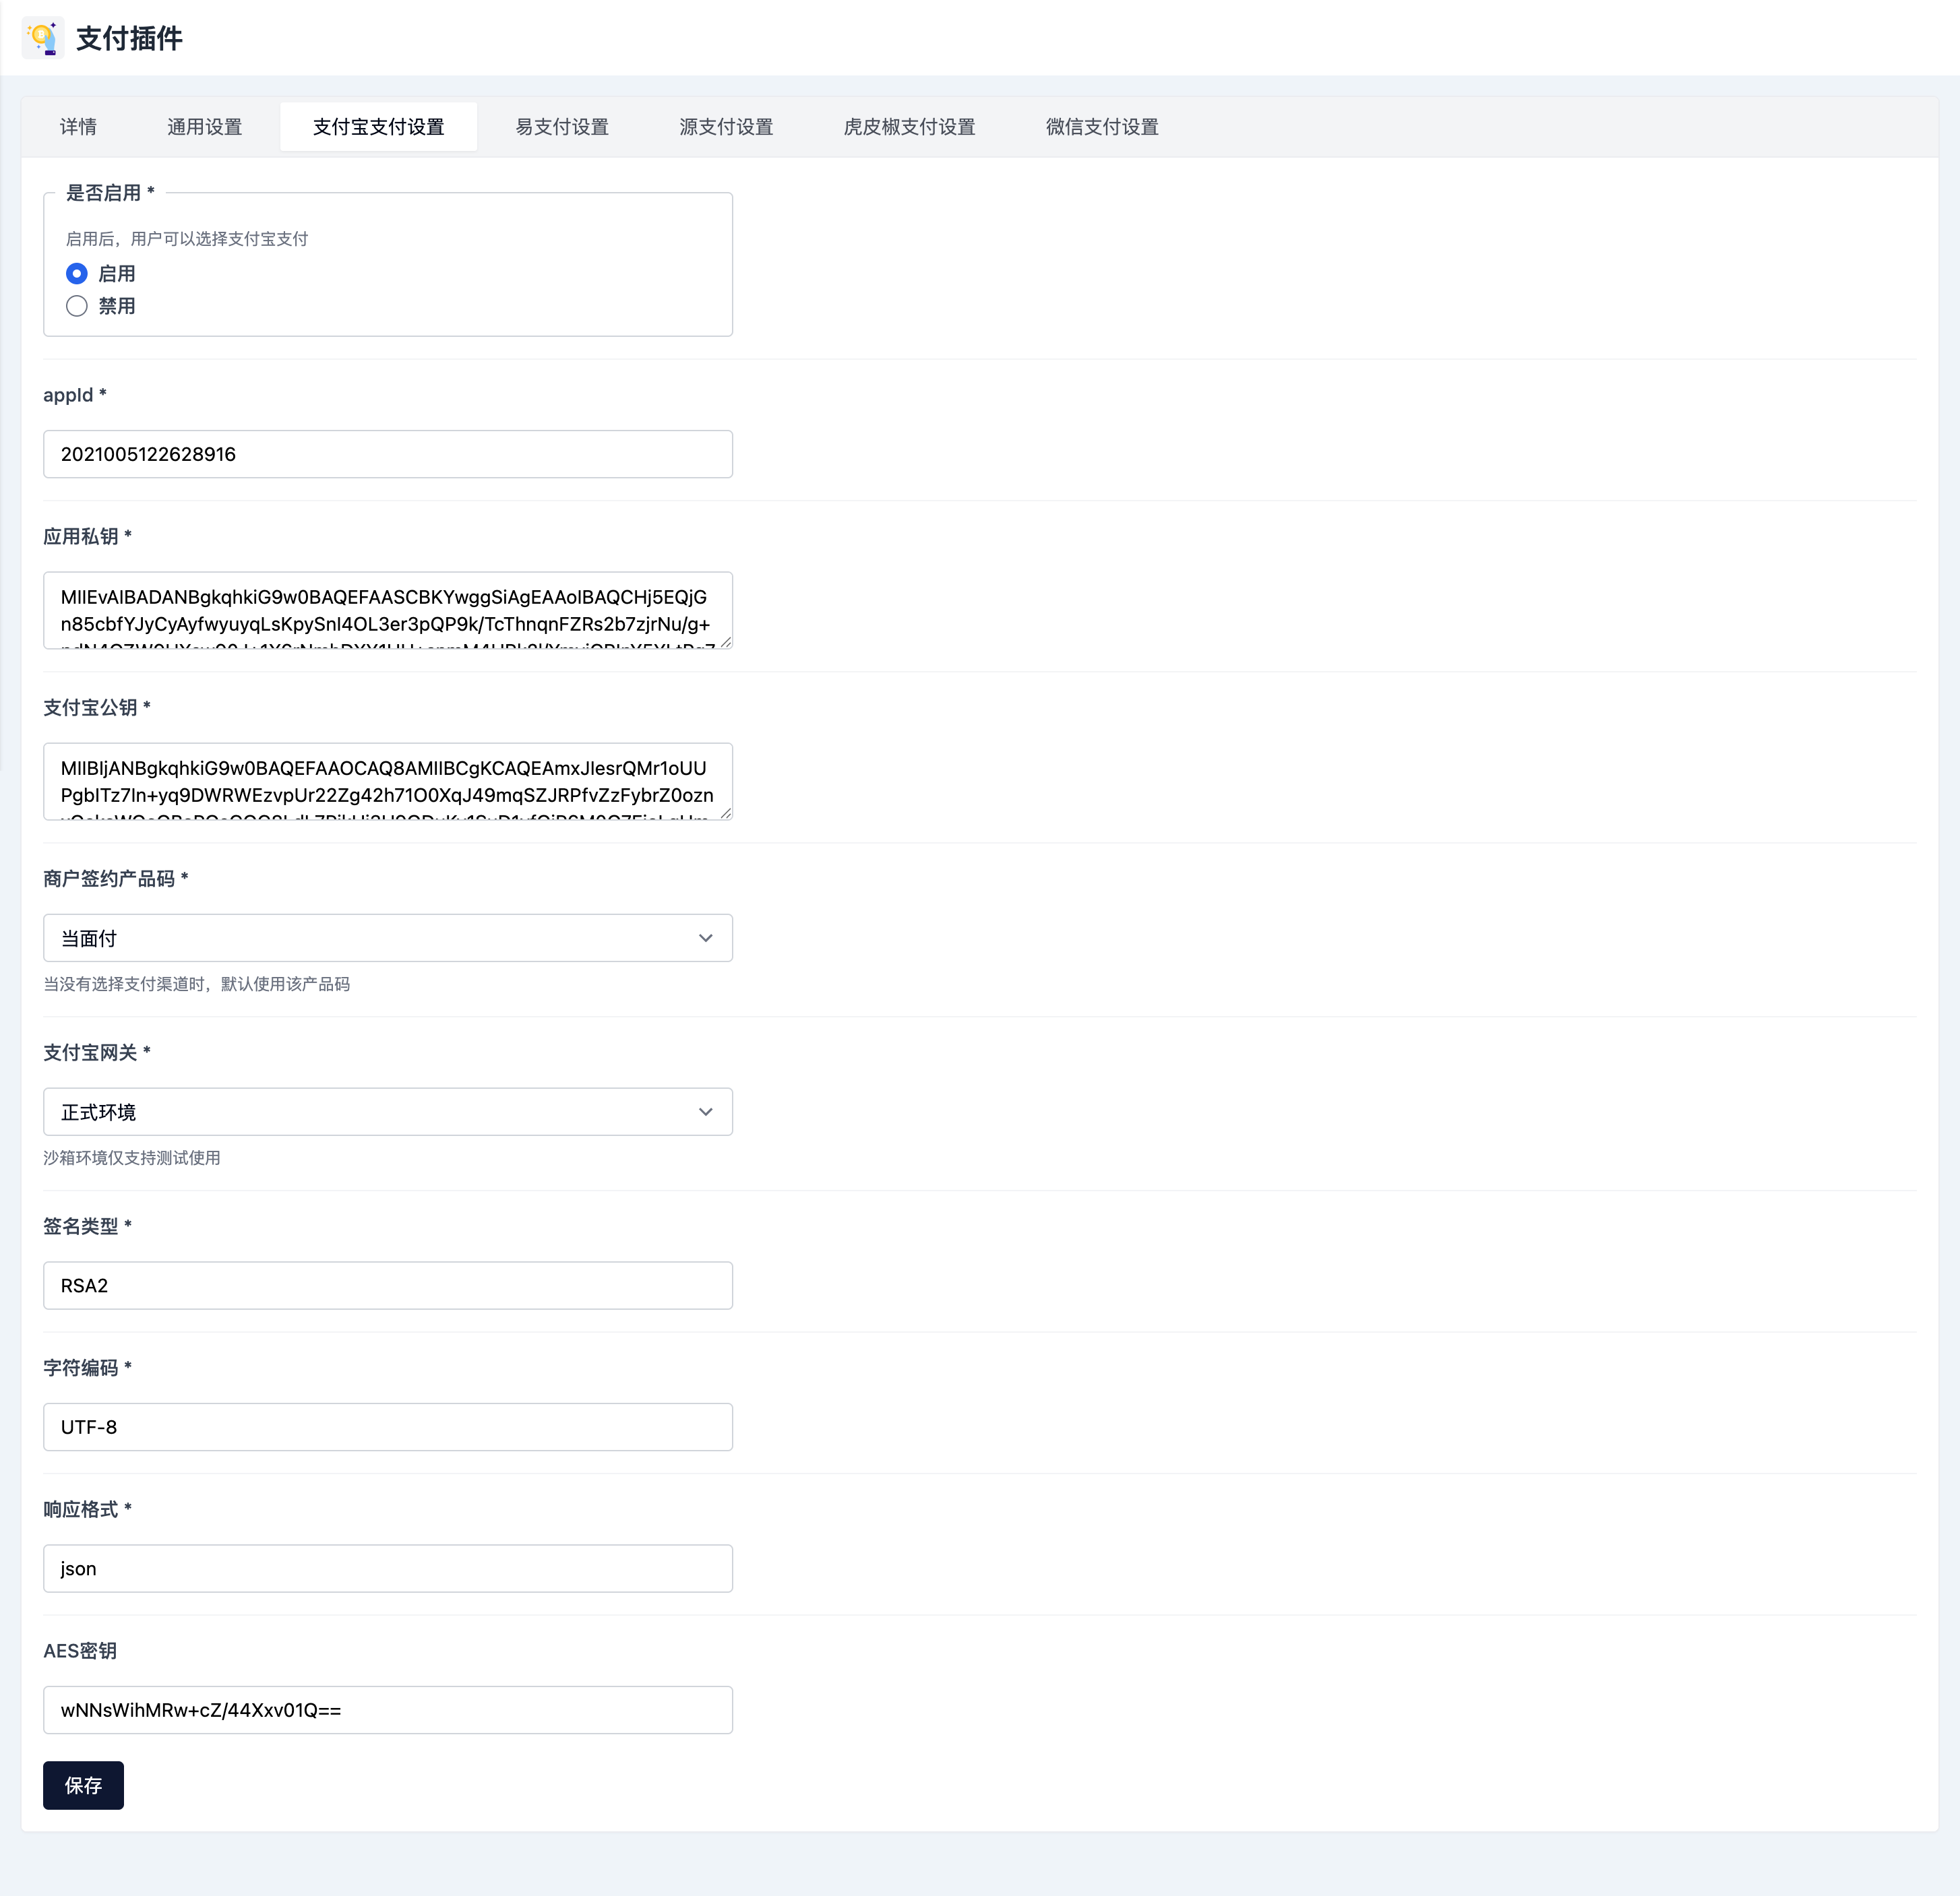The image size is (1960, 1896).
Task: Select the 启用 radio button
Action: [x=77, y=274]
